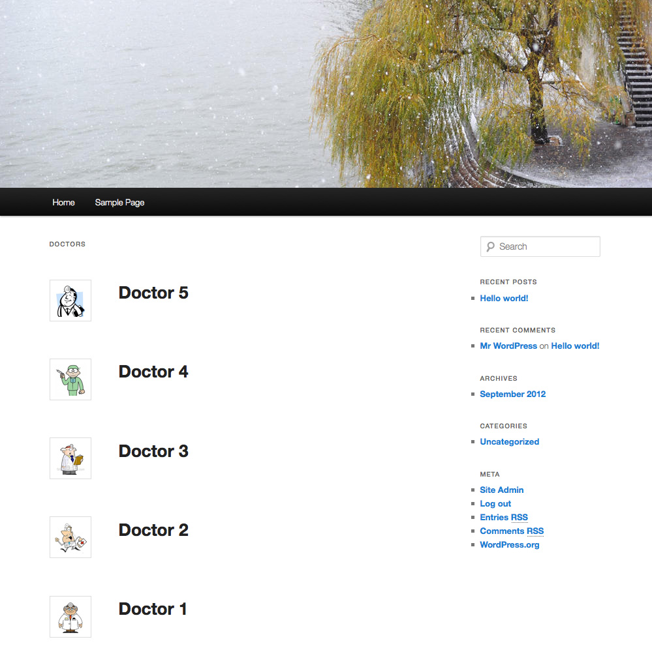Go to Sample Page in navigation
The width and height of the screenshot is (652, 665).
click(119, 203)
